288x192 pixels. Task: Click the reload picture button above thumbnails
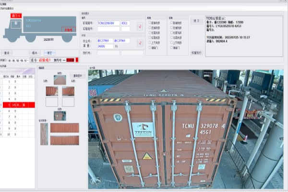click(75, 75)
